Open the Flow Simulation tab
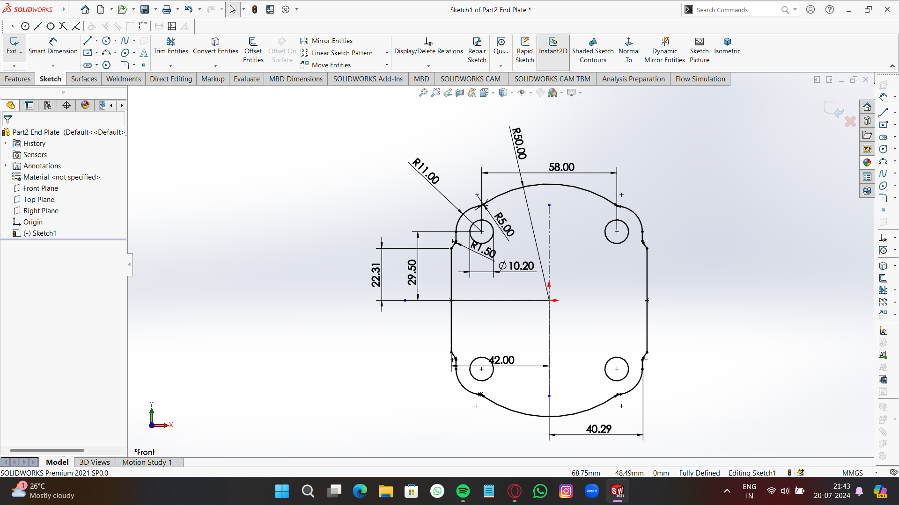This screenshot has height=505, width=899. (700, 79)
